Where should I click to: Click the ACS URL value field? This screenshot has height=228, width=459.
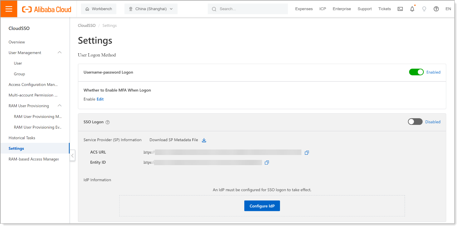(x=222, y=152)
